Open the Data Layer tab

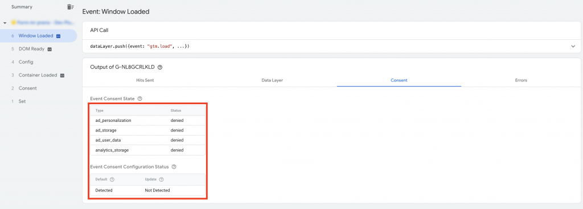[x=272, y=80]
